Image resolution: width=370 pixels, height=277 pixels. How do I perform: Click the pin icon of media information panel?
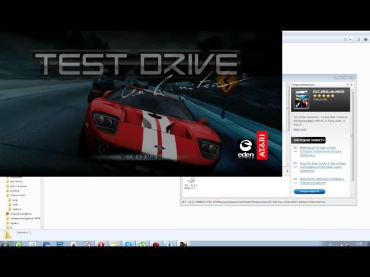(347, 84)
